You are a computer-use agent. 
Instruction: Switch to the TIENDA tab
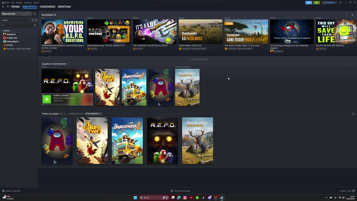pos(15,6)
